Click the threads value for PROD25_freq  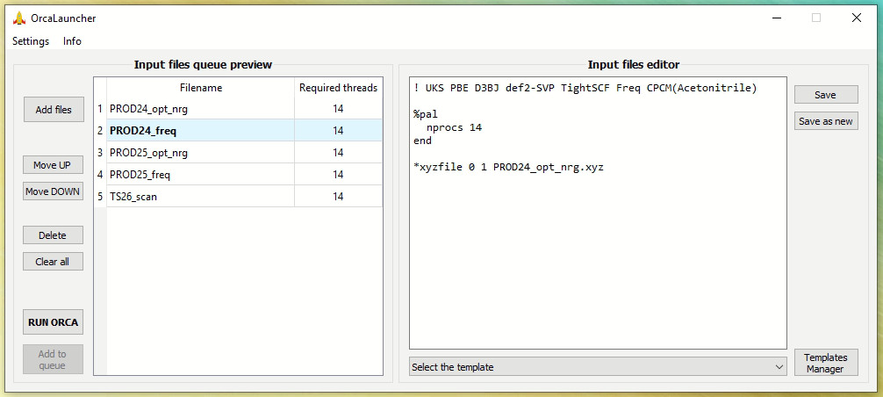(x=339, y=175)
